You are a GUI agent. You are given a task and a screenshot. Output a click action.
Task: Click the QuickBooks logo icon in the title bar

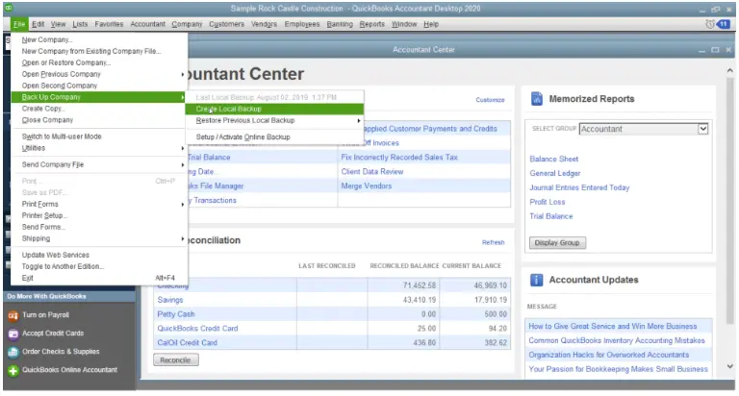tap(9, 8)
